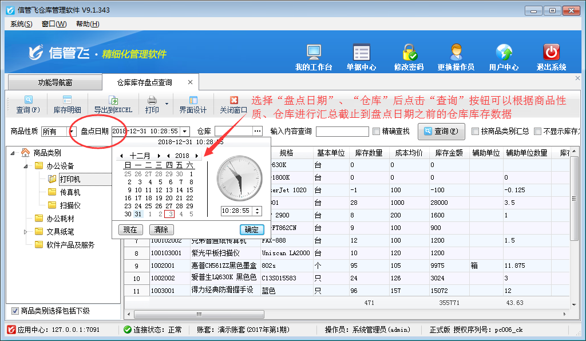
Task: Click 更换操作员 icon
Action: [x=456, y=53]
